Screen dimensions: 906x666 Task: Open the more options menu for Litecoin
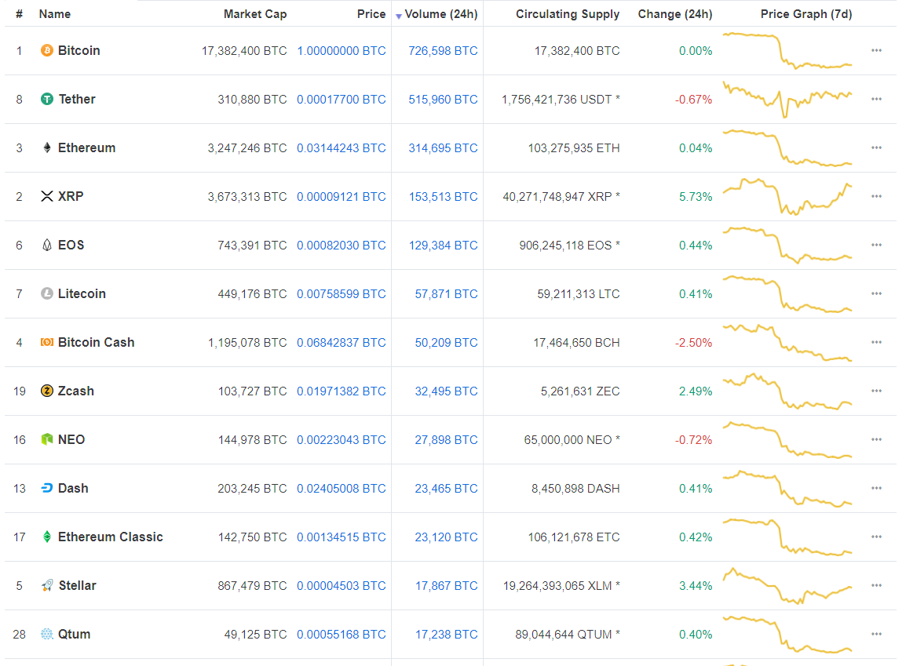876,293
